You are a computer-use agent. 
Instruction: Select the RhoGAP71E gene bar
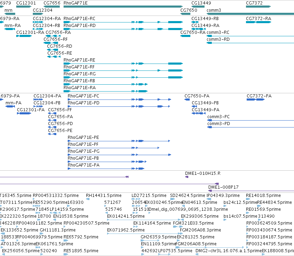click(123, 7)
